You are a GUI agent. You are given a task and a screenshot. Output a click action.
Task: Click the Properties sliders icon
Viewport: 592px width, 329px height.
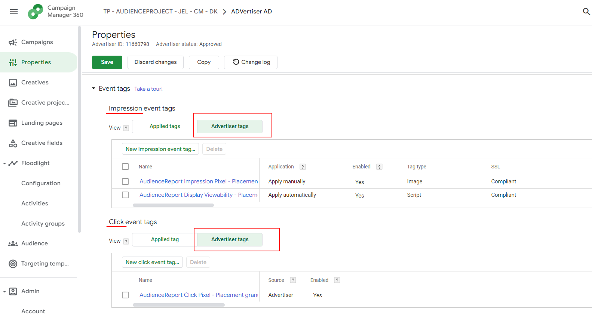[13, 62]
